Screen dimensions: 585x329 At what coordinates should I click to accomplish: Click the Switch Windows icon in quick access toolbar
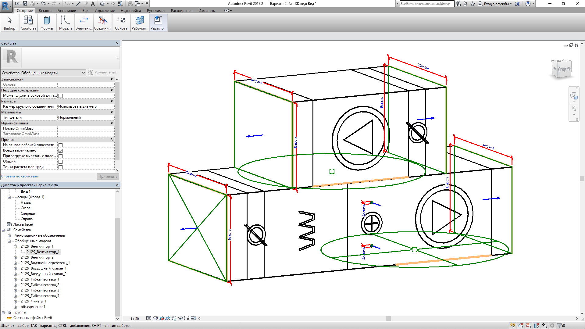(137, 4)
